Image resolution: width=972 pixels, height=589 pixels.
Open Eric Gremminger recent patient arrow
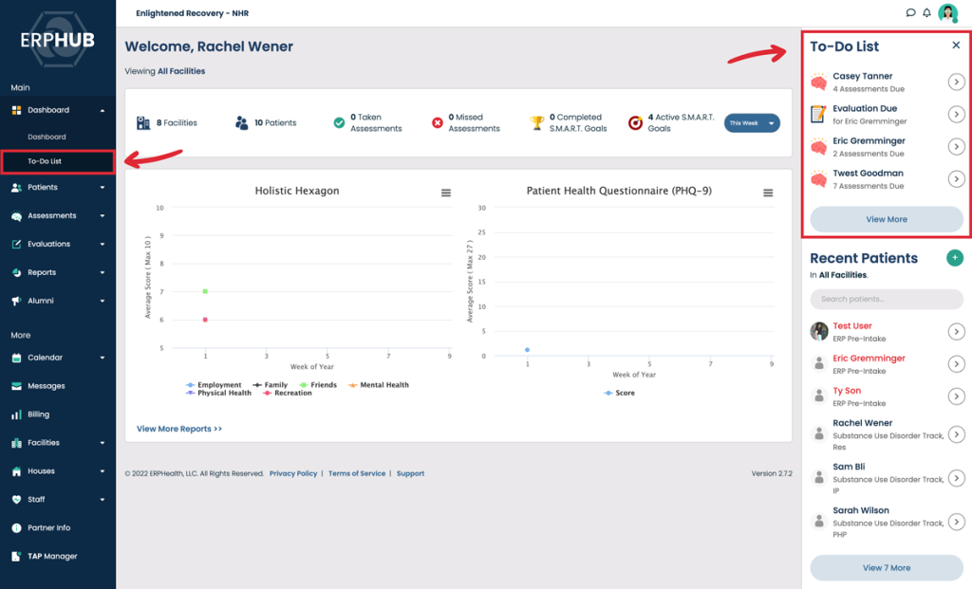[956, 364]
